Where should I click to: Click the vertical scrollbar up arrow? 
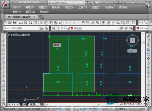coord(143,34)
